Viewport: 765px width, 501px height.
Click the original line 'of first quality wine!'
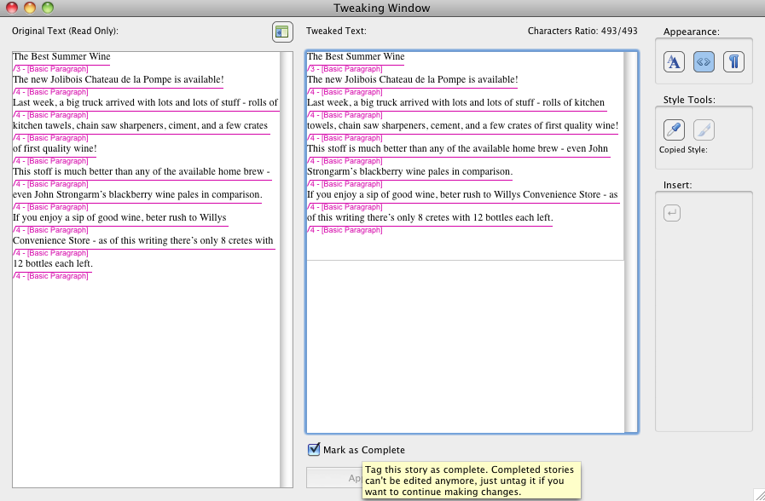click(55, 149)
